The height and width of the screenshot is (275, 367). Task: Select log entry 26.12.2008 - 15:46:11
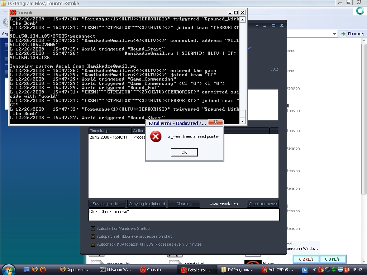pos(108,137)
